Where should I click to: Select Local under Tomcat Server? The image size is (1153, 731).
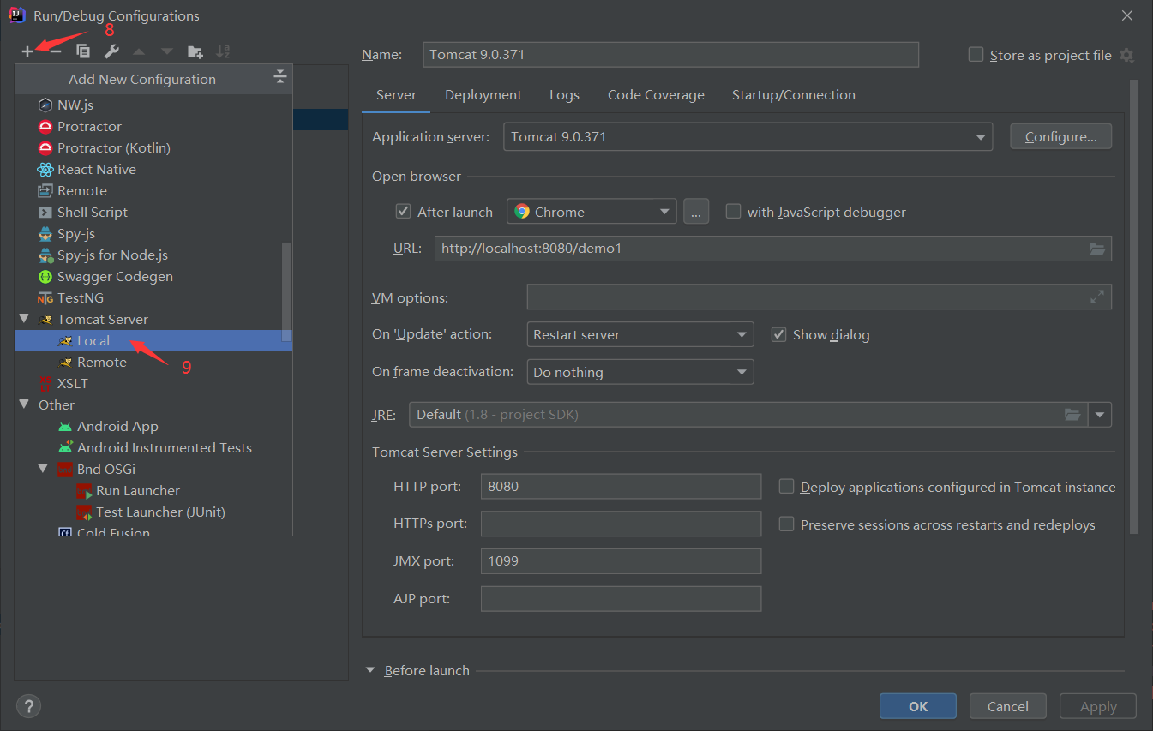[153, 340]
